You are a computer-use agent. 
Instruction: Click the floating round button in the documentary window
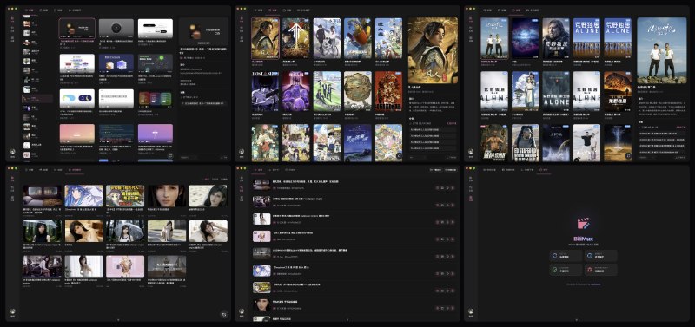pos(628,156)
